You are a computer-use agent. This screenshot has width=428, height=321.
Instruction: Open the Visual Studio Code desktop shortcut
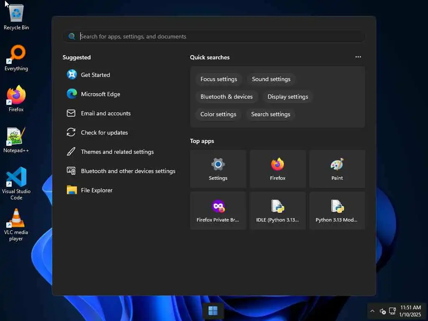point(16,183)
